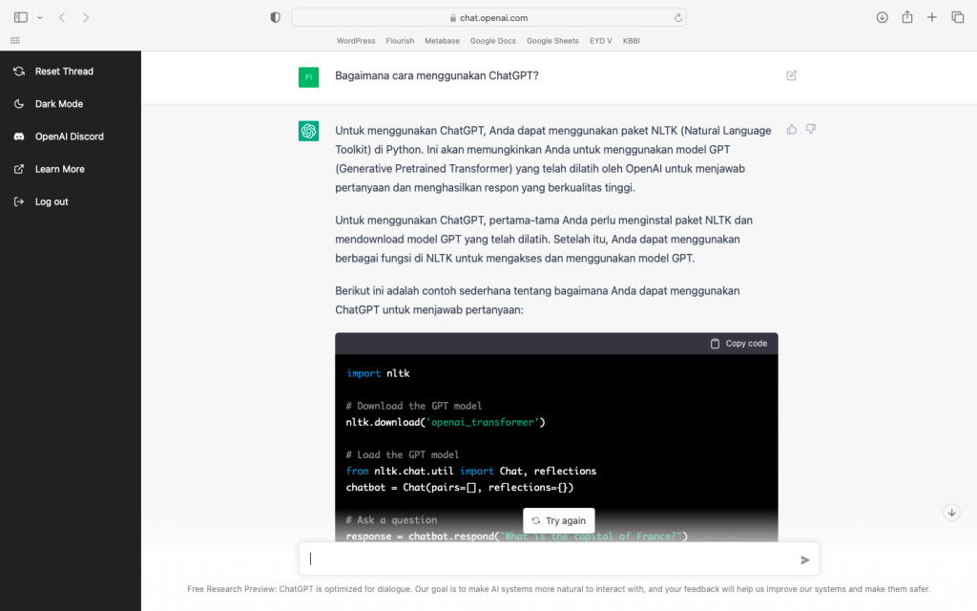Click the Safari downloads icon
This screenshot has width=977, height=611.
(x=882, y=16)
